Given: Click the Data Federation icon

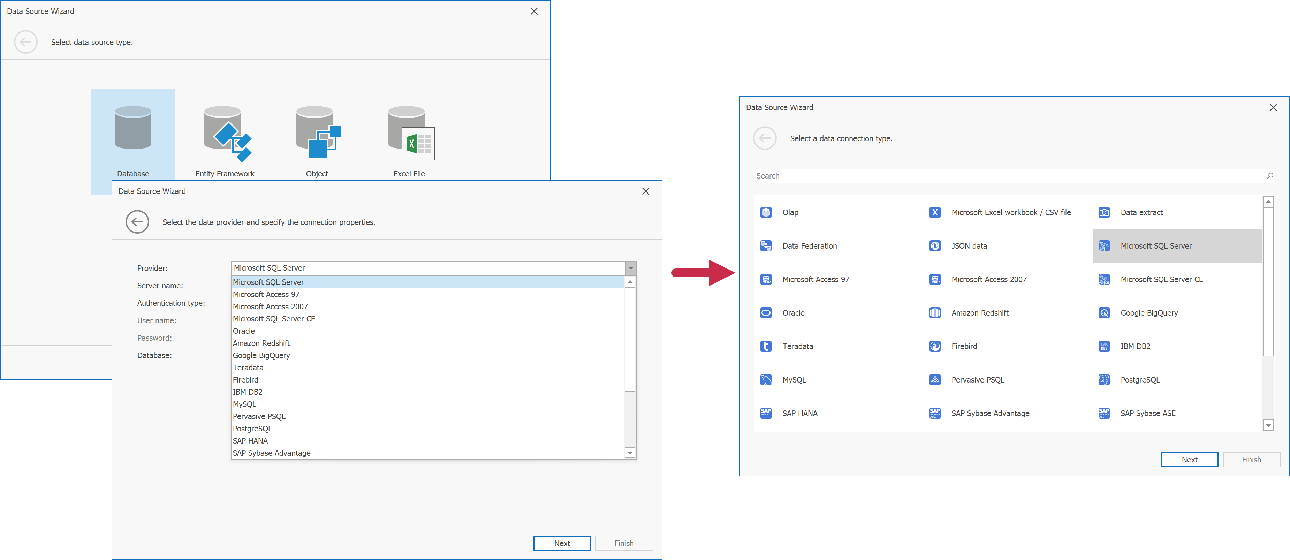Looking at the screenshot, I should click(766, 246).
